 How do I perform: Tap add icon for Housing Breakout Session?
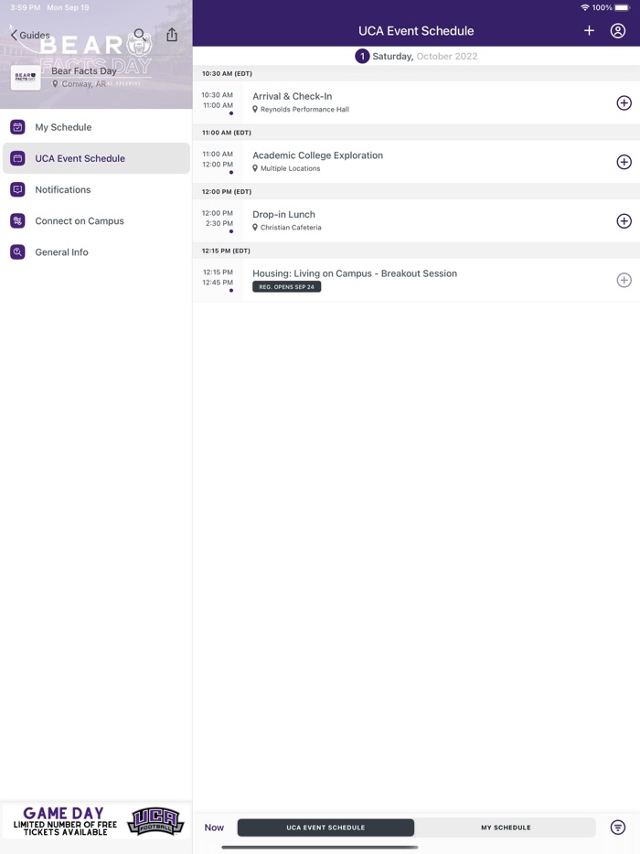coord(624,280)
